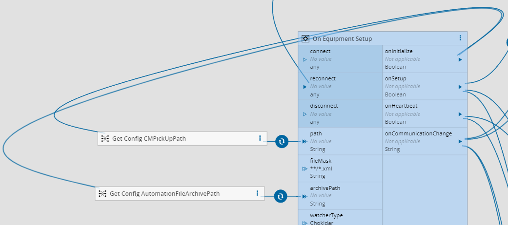Click the connect input port arrow

(x=305, y=59)
